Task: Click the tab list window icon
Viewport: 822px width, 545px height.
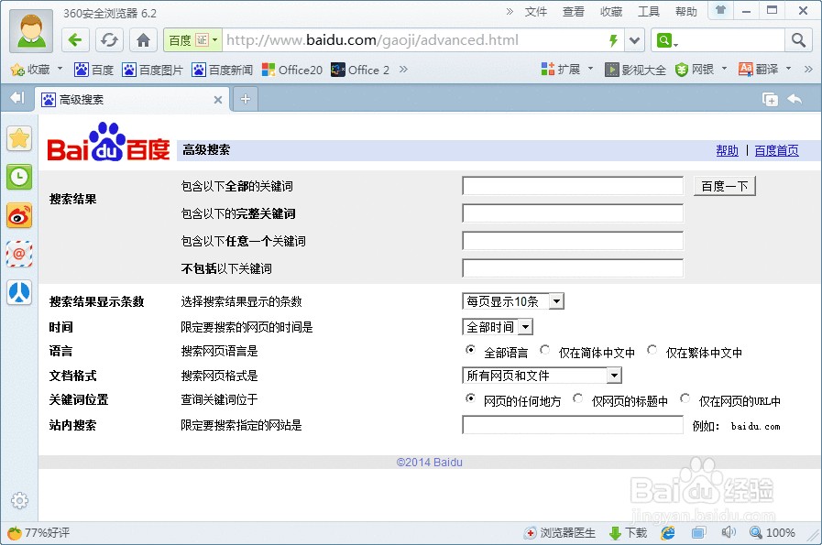Action: 770,99
